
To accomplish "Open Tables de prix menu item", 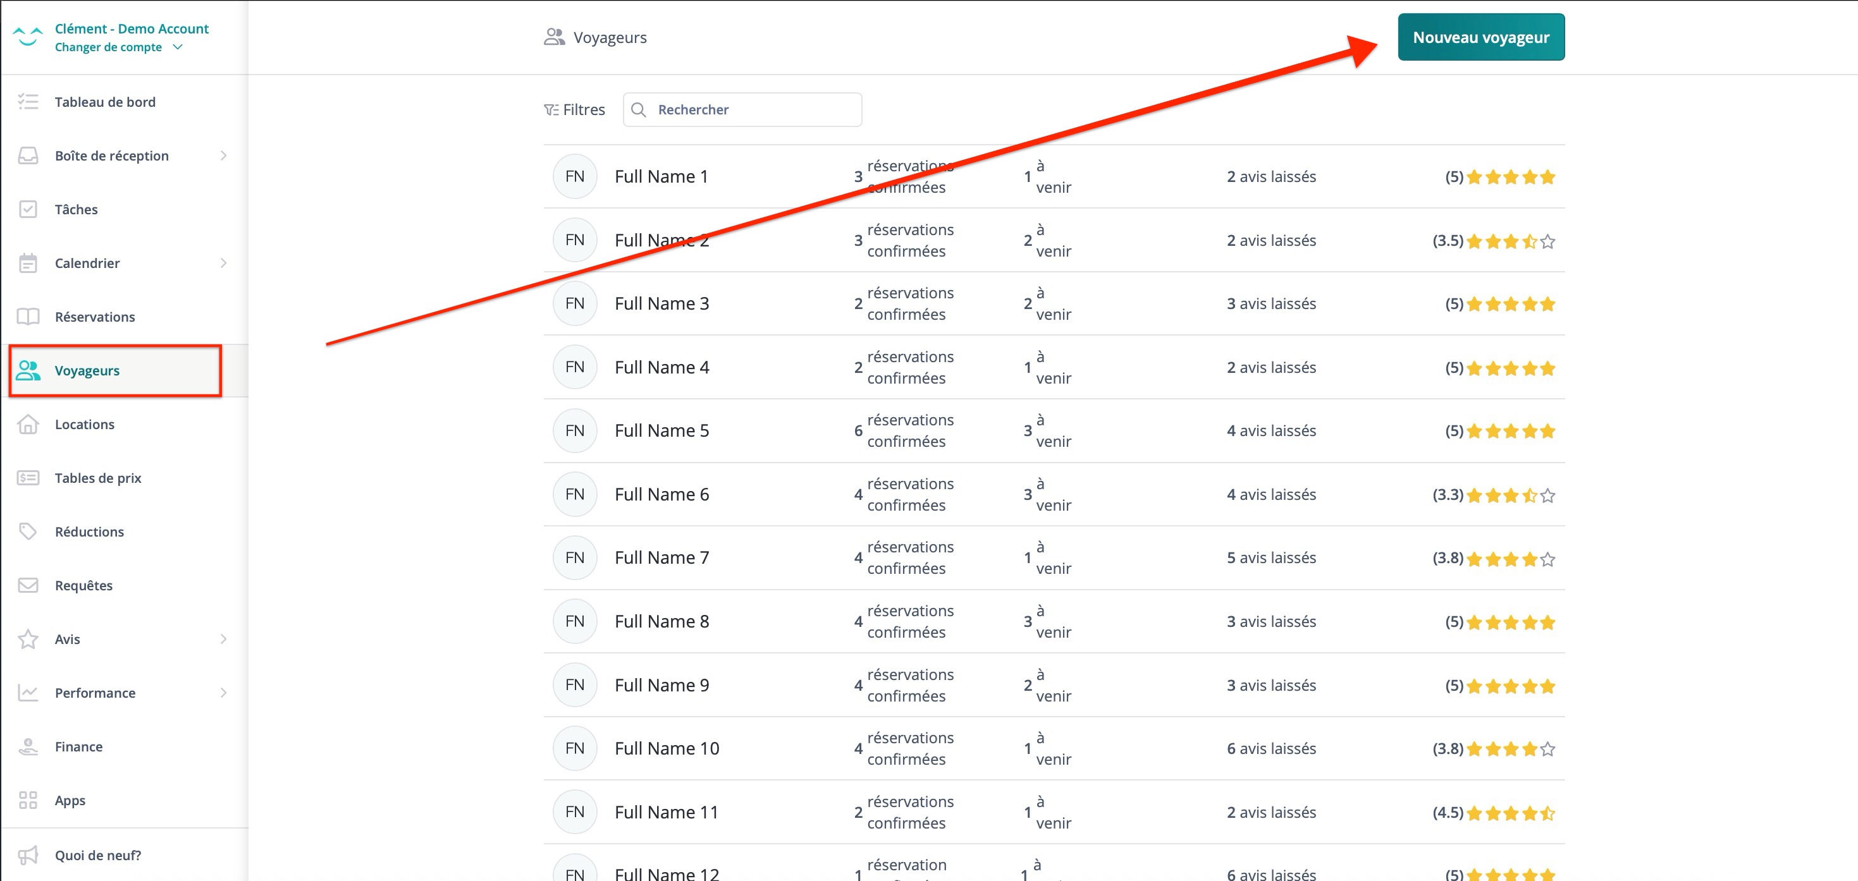I will pyautogui.click(x=97, y=478).
